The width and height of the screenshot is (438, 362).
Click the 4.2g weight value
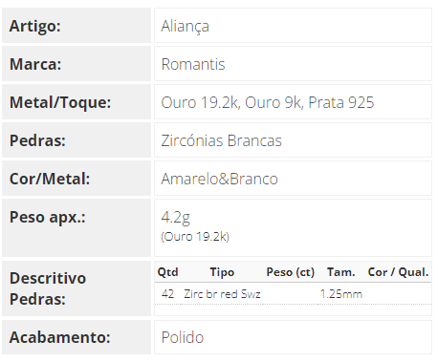176,218
